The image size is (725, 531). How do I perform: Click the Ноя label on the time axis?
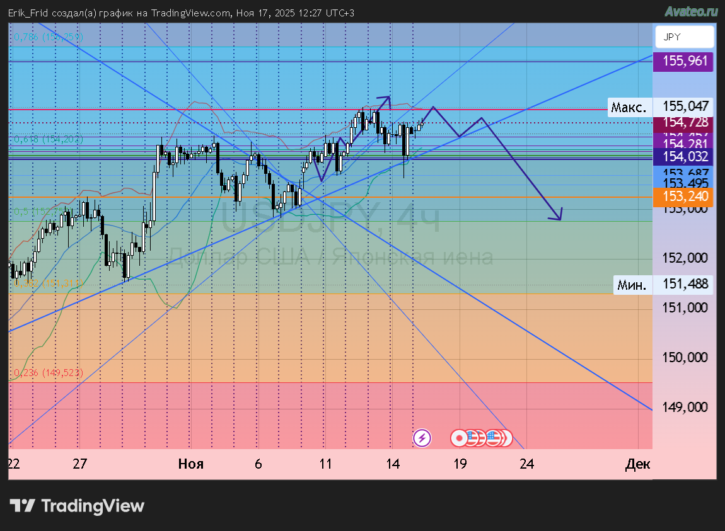point(190,464)
